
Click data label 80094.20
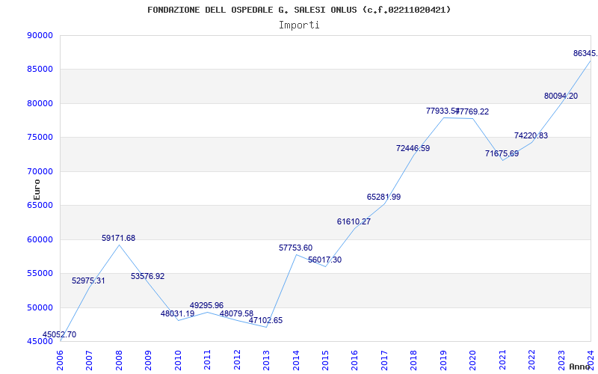tap(561, 96)
